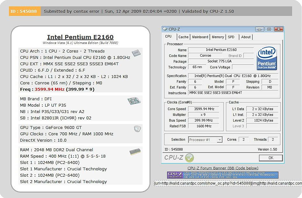This screenshot has height=198, width=302.
Task: Click the motherboard icon beside MB Brand
Action: click(134, 101)
